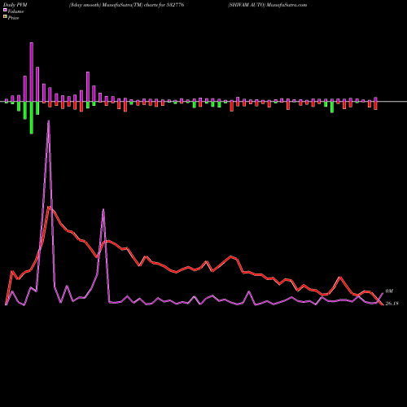
Task: Click the 'Daily PVM' title text
Action: click(x=15, y=5)
